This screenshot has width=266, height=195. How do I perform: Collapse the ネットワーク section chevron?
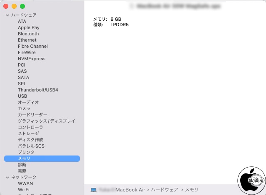[7, 177]
